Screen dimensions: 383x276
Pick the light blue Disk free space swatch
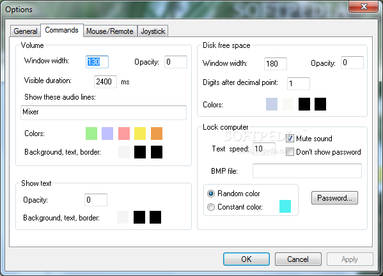pos(272,104)
